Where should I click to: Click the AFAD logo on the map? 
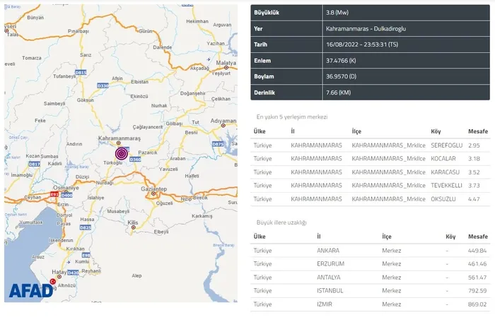pyautogui.click(x=30, y=291)
